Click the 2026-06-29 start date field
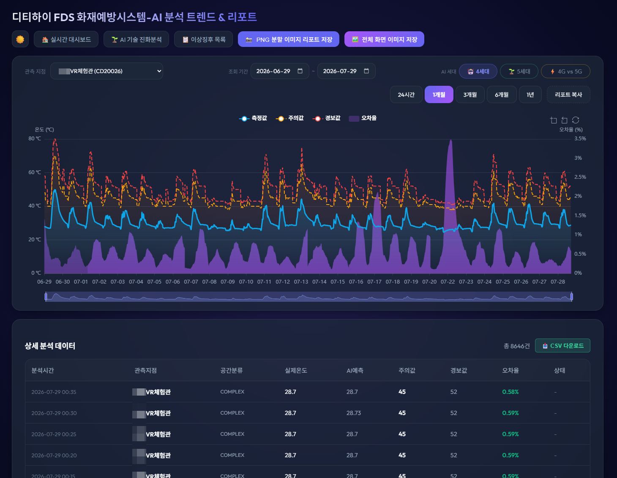The image size is (617, 478). pyautogui.click(x=280, y=71)
